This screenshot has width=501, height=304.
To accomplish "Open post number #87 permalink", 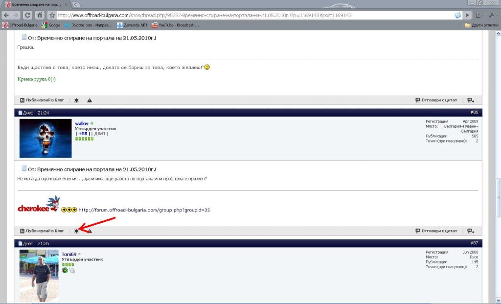I will tap(474, 243).
